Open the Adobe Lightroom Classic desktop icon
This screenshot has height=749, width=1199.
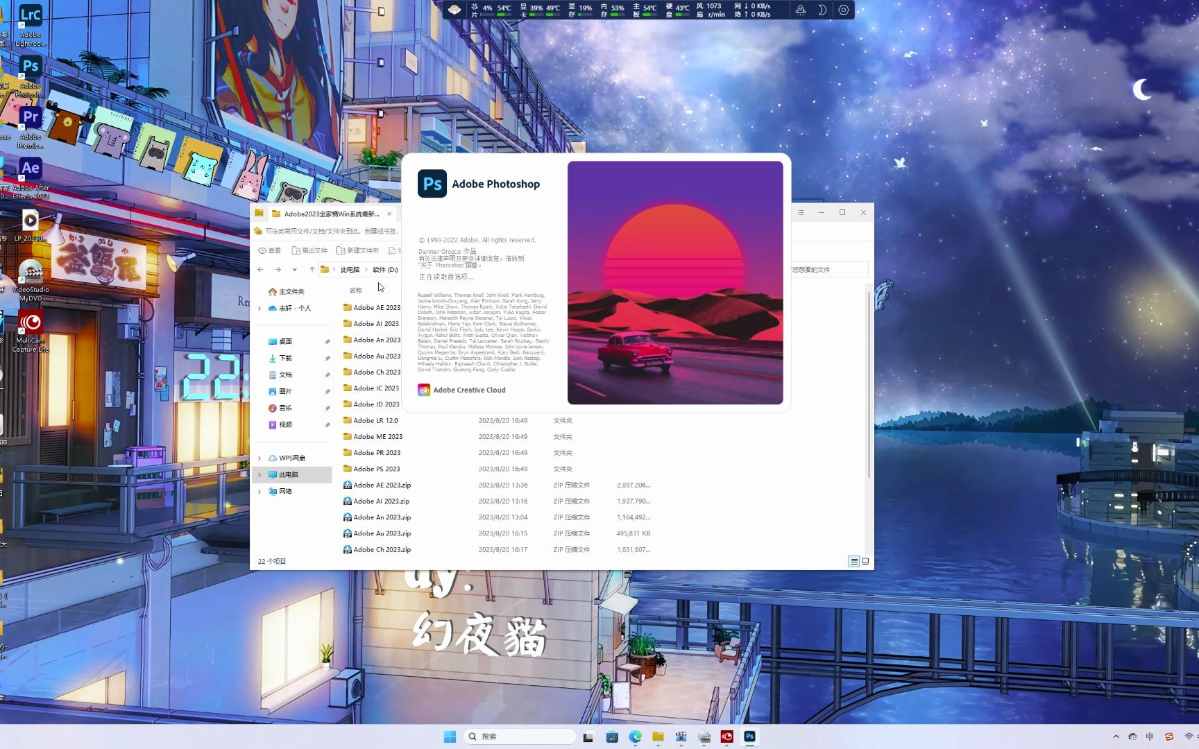31,24
